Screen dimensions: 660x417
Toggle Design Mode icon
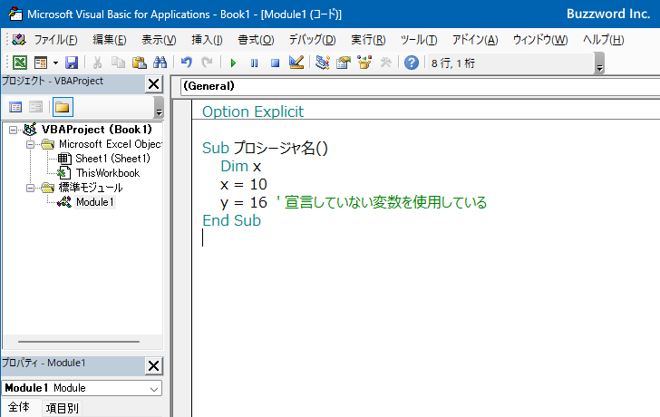point(296,63)
